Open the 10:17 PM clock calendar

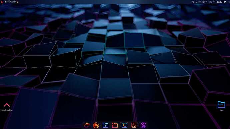pos(221,2)
